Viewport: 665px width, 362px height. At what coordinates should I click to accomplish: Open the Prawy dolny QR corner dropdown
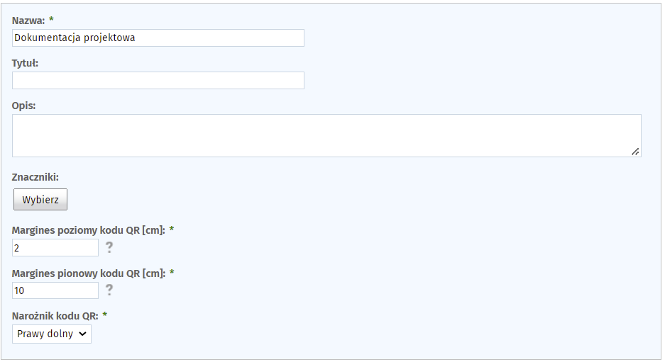pyautogui.click(x=52, y=334)
